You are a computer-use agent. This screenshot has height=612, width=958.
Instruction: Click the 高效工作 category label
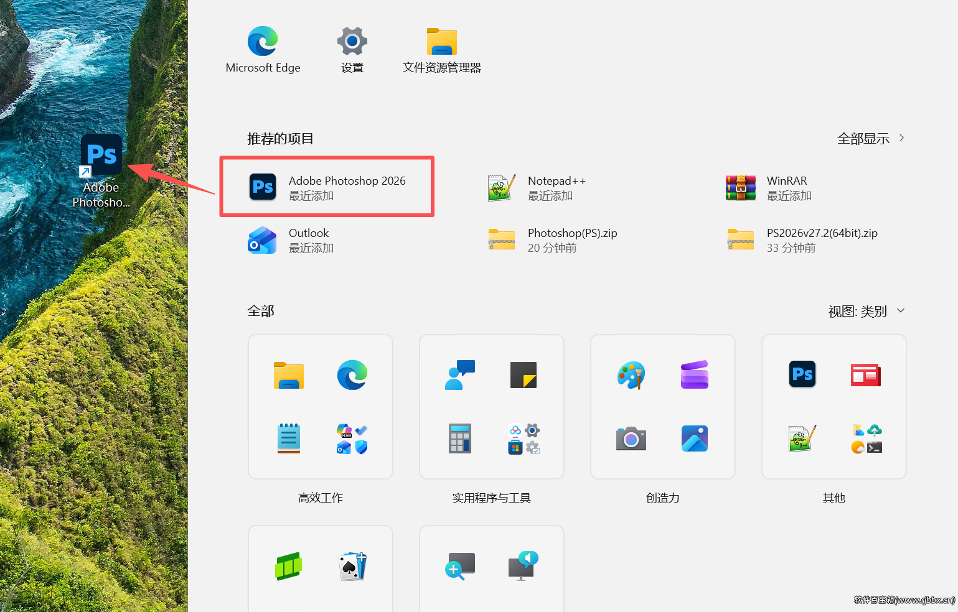321,498
